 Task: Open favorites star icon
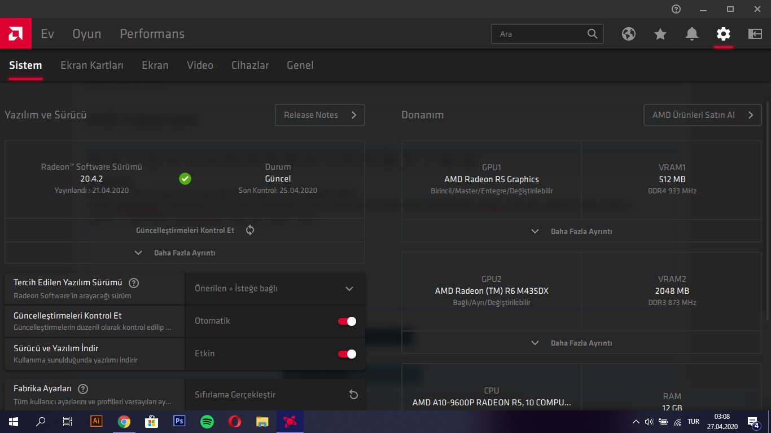point(660,34)
